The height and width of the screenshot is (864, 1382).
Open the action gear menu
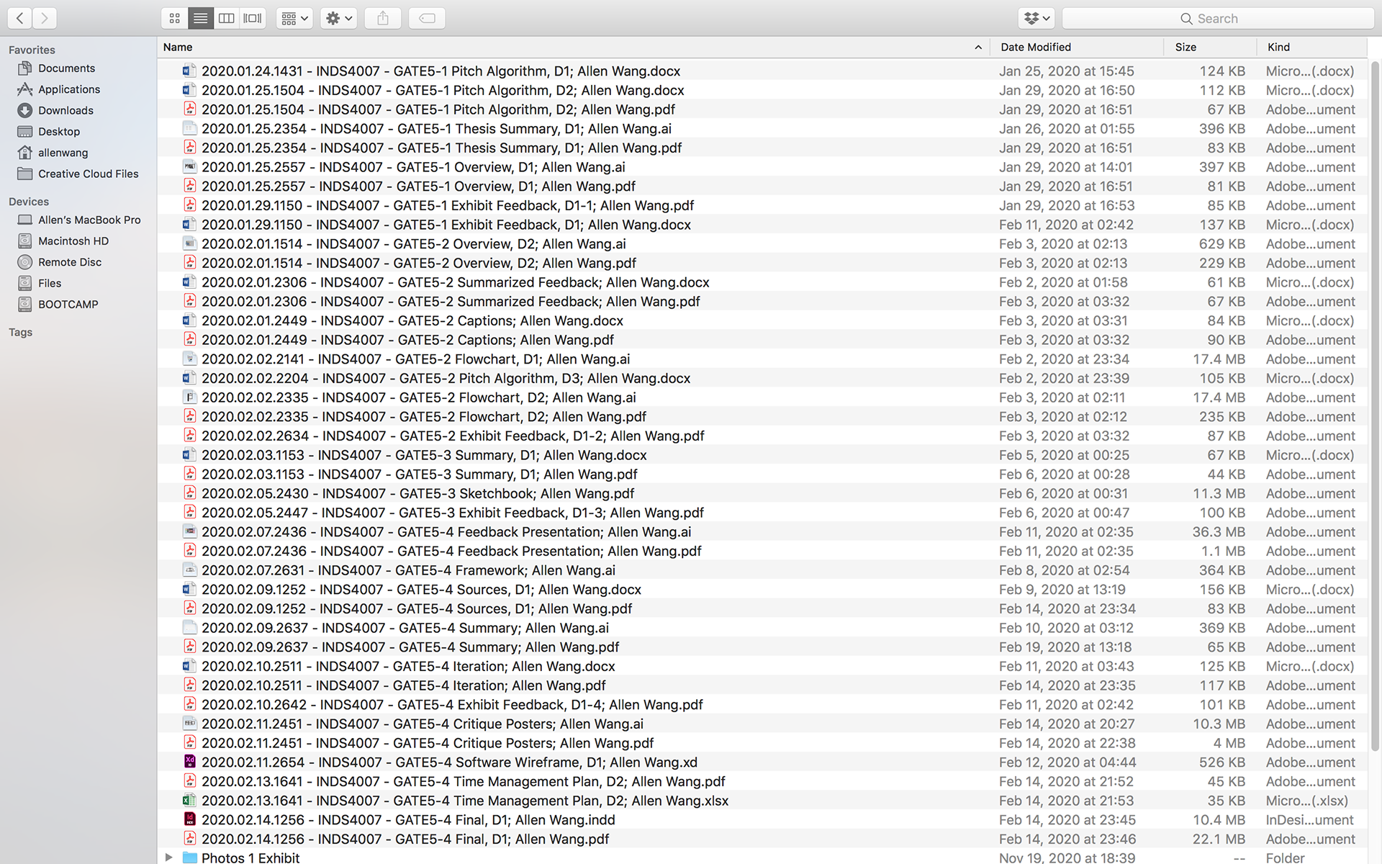pos(338,18)
